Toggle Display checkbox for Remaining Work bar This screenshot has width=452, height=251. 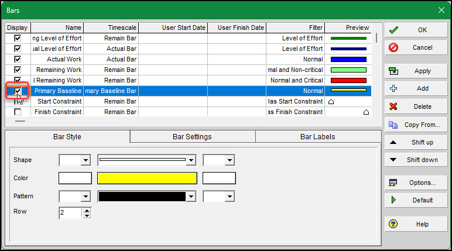tap(18, 70)
